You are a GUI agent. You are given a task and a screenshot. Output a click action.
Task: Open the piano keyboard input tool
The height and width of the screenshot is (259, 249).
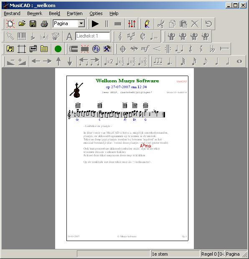22,36
